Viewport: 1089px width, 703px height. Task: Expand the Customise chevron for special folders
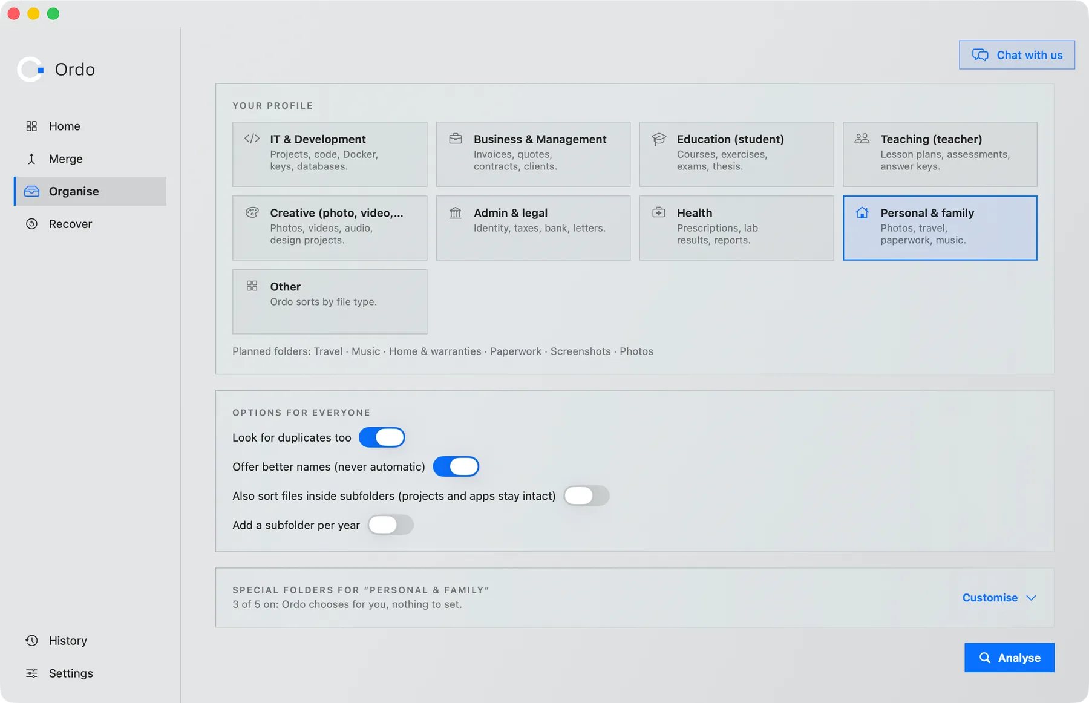[x=1032, y=598]
